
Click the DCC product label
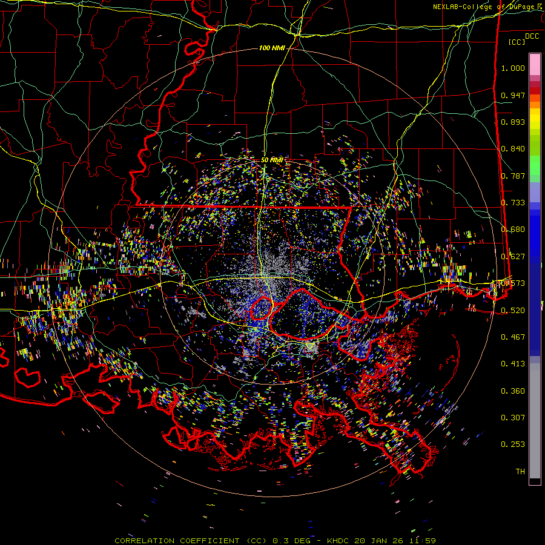point(532,36)
